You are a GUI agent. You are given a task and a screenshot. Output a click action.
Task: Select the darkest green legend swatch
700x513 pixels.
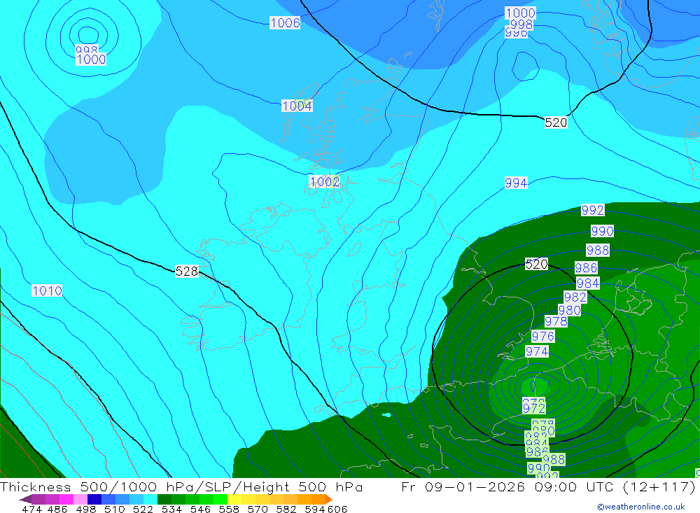pos(164,499)
